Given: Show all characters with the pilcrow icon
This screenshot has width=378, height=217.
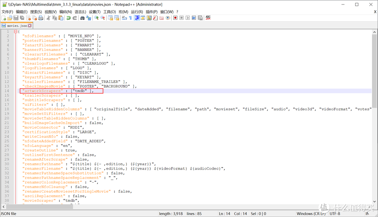Looking at the screenshot, I should [x=131, y=18].
